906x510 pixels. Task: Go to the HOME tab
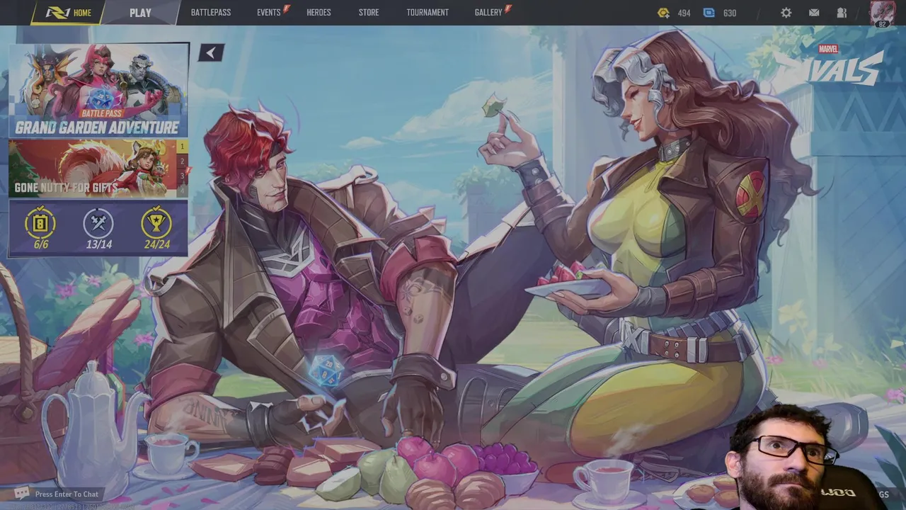click(x=69, y=13)
